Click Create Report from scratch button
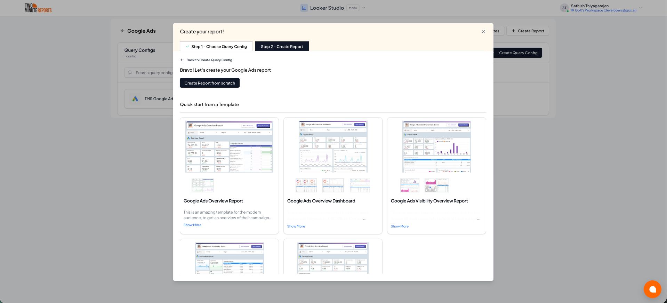667x303 pixels. pyautogui.click(x=210, y=83)
